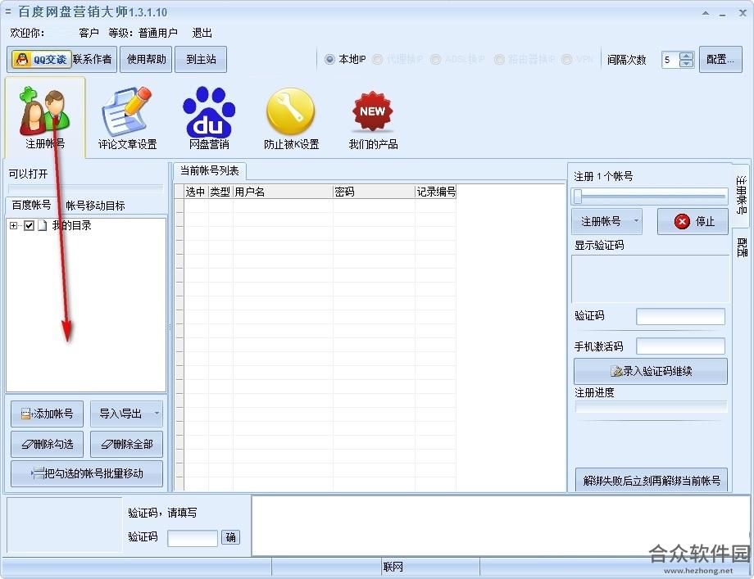Adjust the 注册个帐号 count slider
Screen dimensions: 754x579
click(649, 196)
